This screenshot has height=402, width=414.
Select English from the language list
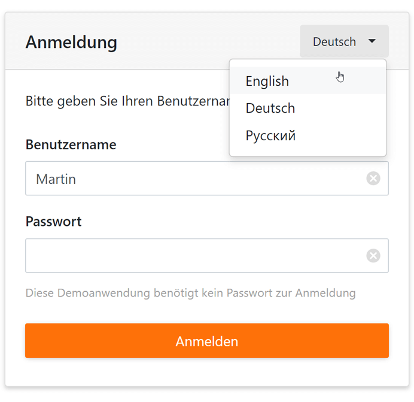point(267,81)
